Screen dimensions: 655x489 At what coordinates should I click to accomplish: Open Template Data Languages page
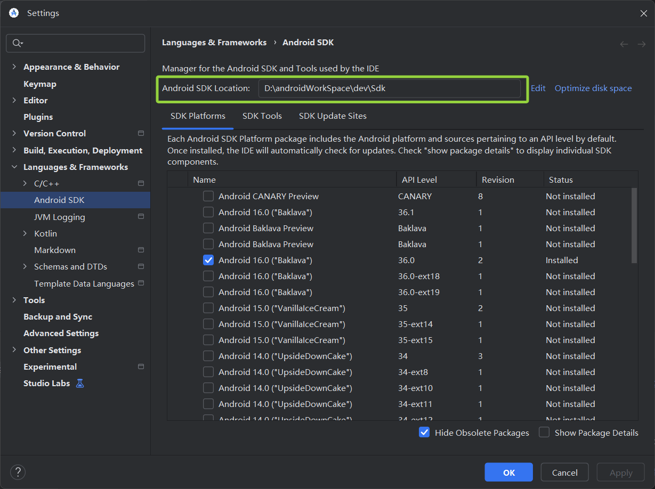tap(84, 283)
